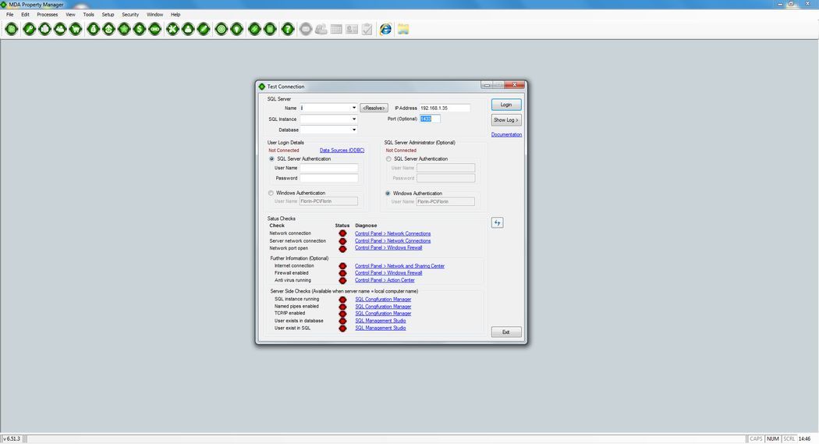Click the NUM indicator in status bar

click(x=772, y=439)
